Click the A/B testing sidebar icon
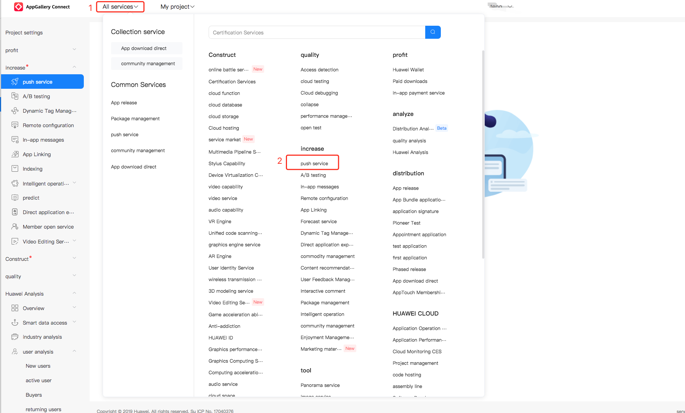 [x=15, y=96]
